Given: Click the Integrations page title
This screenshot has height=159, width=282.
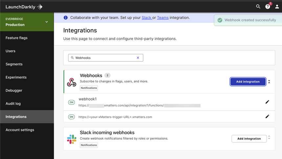Looking at the screenshot, I should tap(80, 30).
